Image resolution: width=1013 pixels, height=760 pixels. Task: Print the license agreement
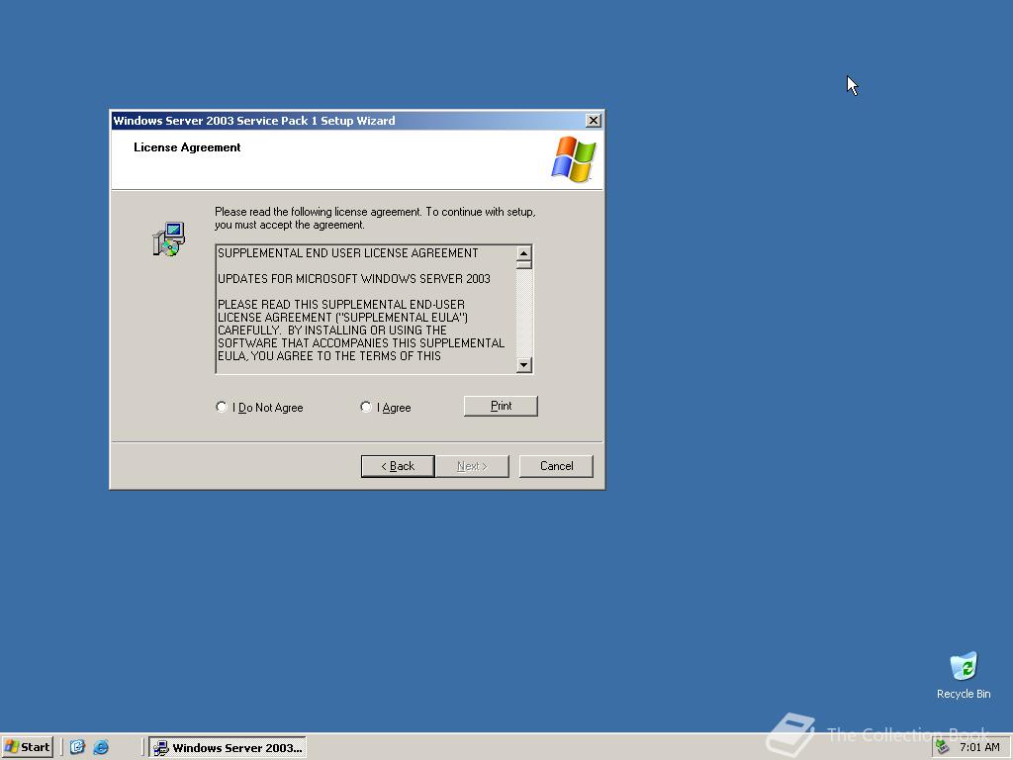[501, 406]
